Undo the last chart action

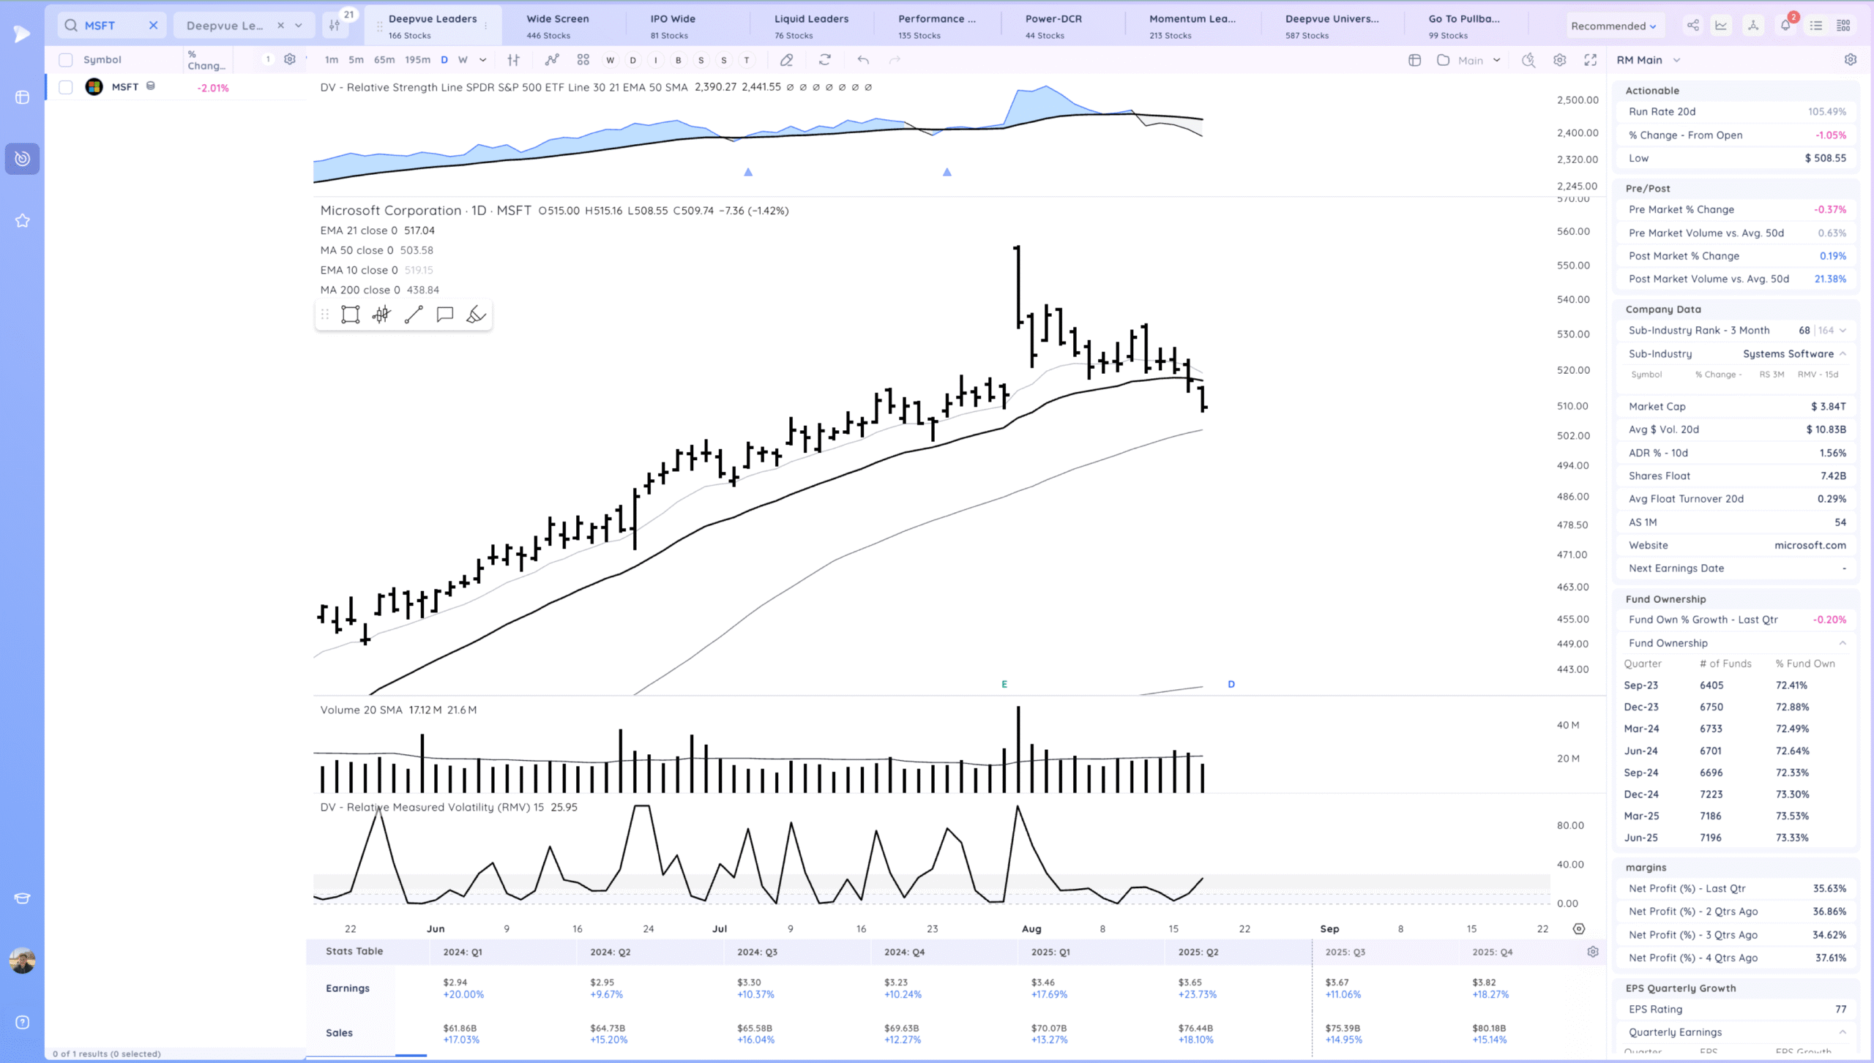point(863,60)
